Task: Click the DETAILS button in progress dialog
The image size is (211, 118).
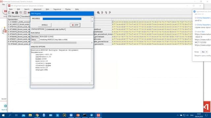Action: [x=45, y=25]
